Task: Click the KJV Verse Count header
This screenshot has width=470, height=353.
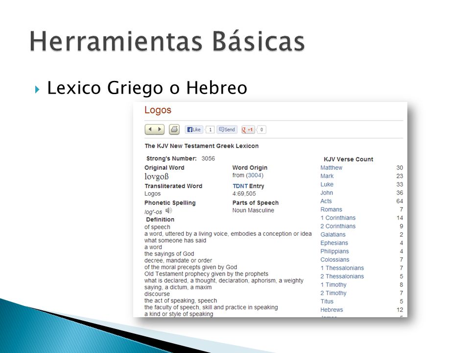Action: 348,159
